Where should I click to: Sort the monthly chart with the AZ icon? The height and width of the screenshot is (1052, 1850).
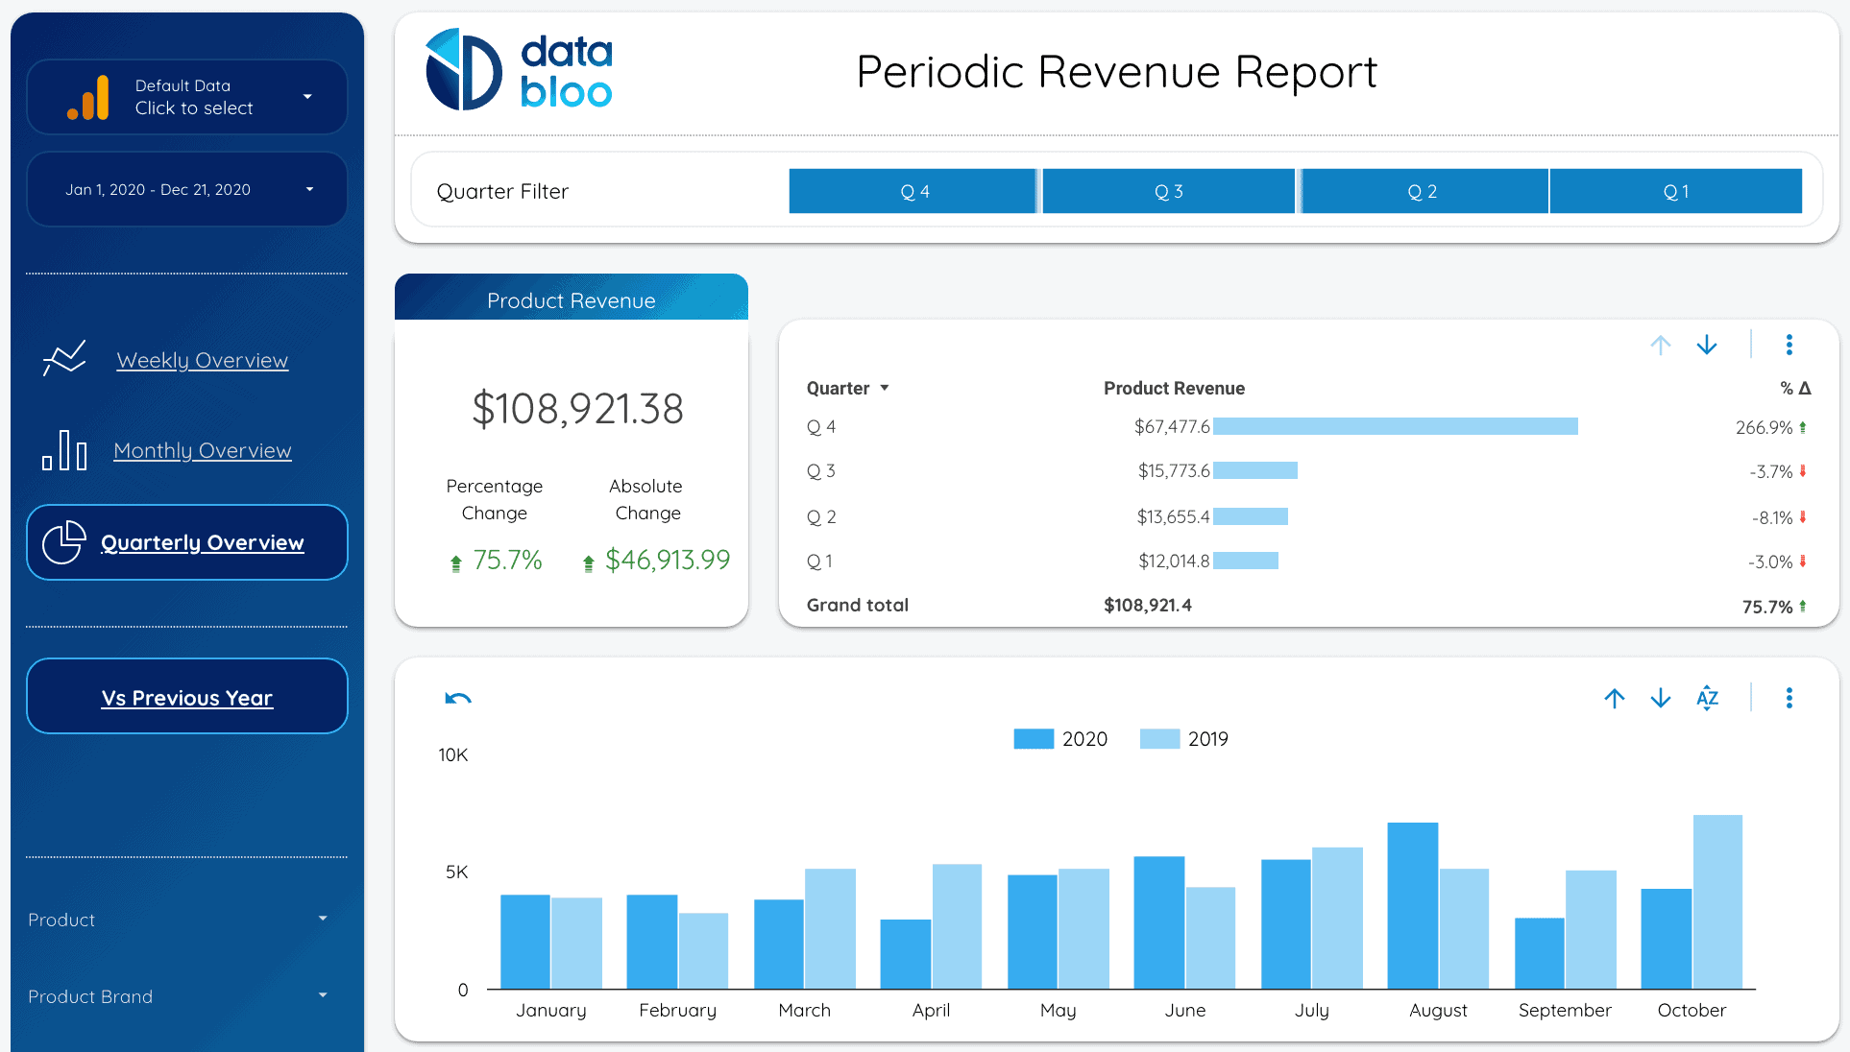click(x=1707, y=698)
